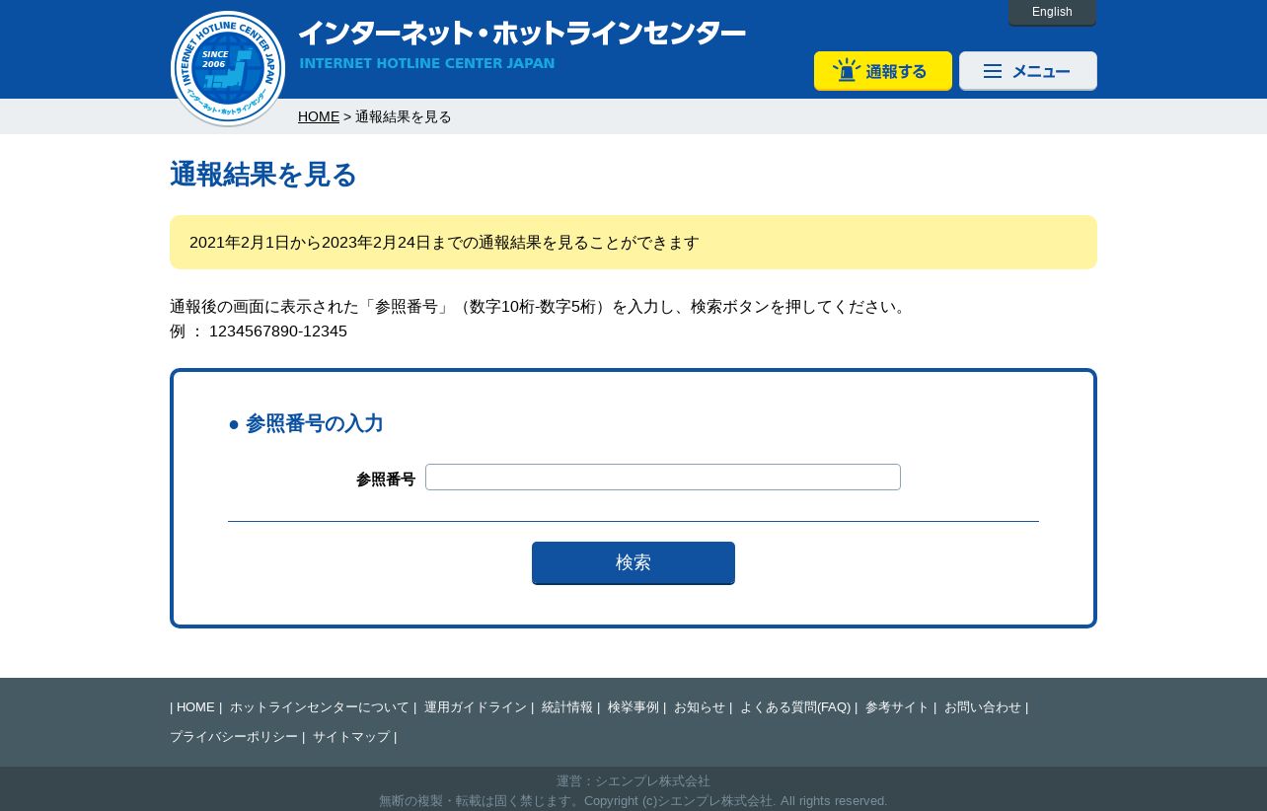Screen dimensions: 1267x811
Task: Open footer HOME link
Action: [195, 707]
